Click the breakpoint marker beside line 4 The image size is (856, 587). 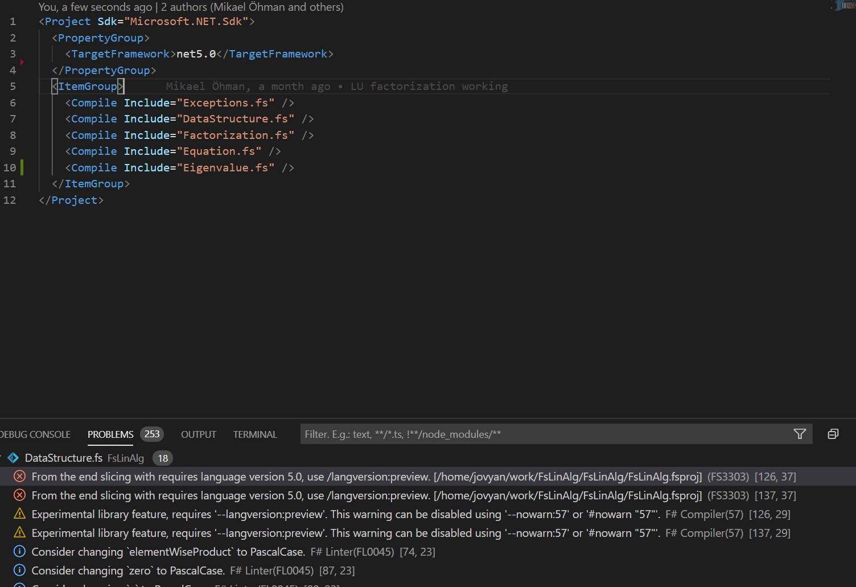22,62
